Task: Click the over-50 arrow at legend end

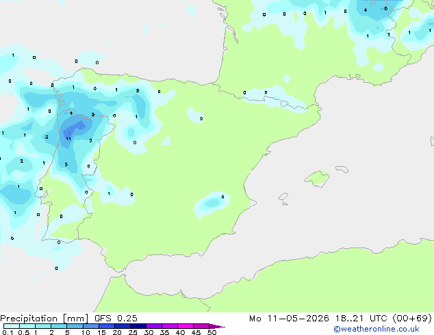Action: (217, 326)
